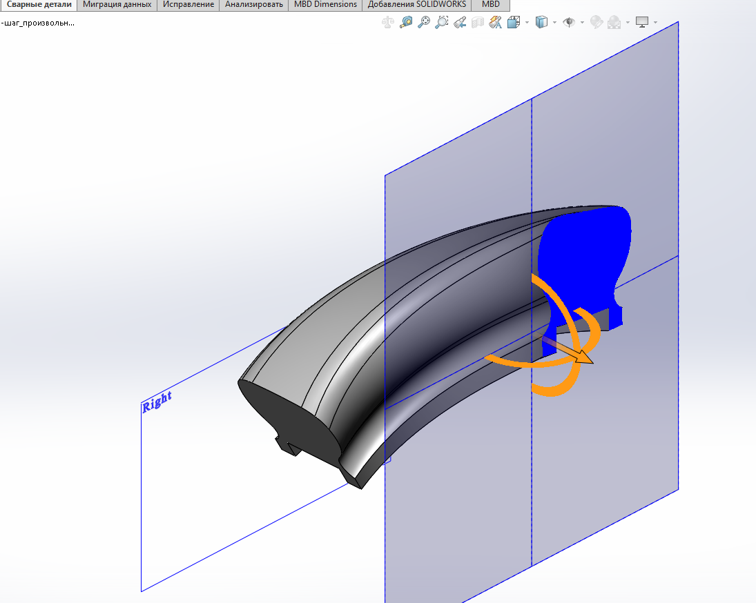Expand the View Orientation dropdown arrow
Screen dimensions: 756x603
pyautogui.click(x=527, y=22)
